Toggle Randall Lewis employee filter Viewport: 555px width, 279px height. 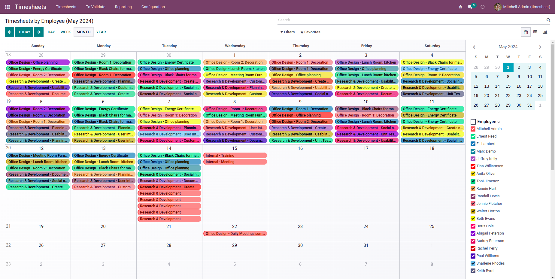[x=473, y=196]
